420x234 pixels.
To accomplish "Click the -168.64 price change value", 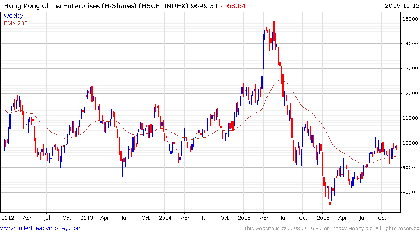I will click(x=233, y=6).
